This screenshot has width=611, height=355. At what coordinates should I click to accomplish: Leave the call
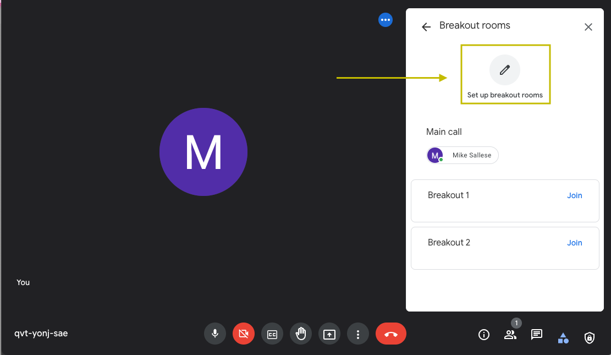[391, 334]
